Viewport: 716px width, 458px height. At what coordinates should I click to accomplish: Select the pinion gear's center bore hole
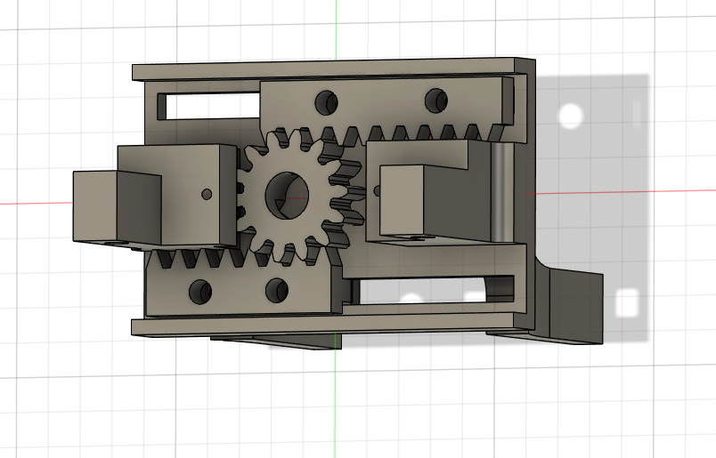coord(287,196)
